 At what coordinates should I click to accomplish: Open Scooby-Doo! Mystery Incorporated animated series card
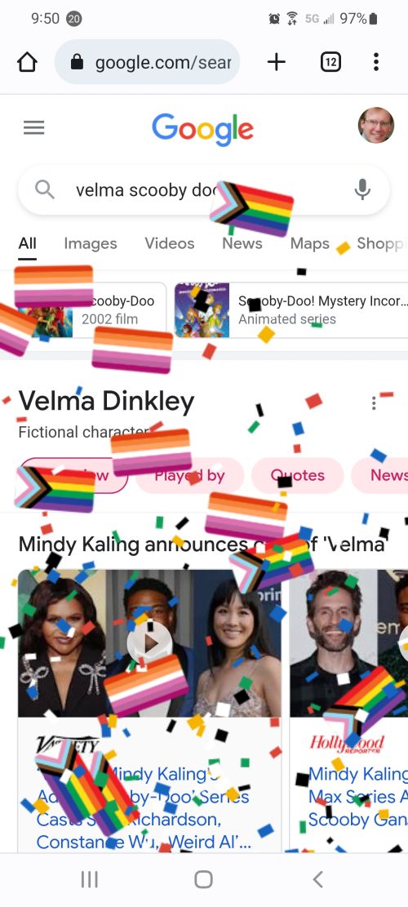(291, 310)
